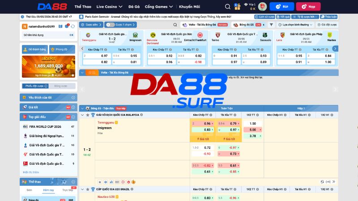
Task: Open the scoreboard icon in match toolbar
Action: coord(117,182)
